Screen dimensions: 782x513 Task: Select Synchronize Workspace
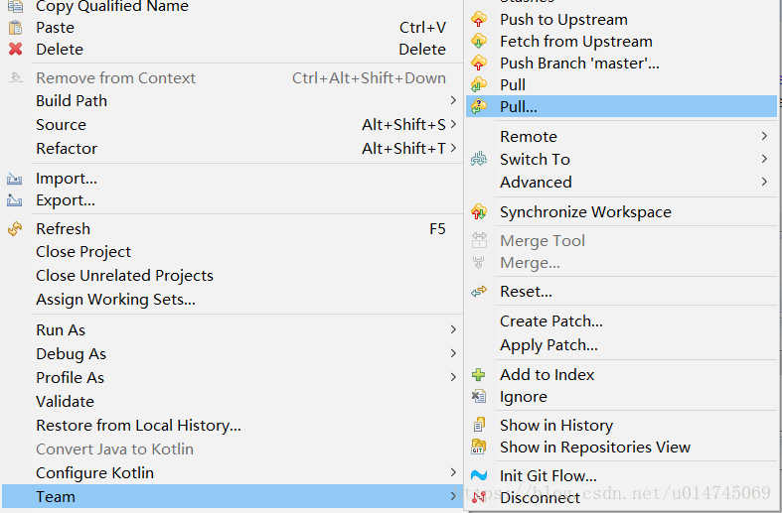[621, 212]
